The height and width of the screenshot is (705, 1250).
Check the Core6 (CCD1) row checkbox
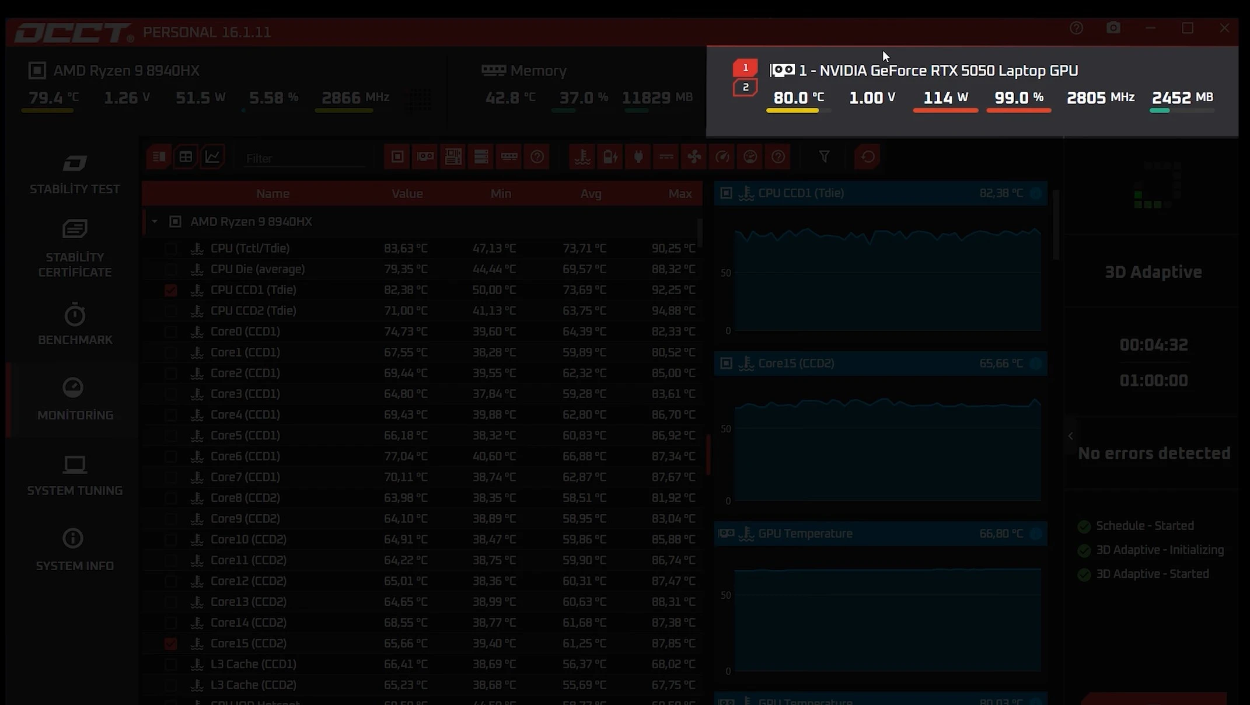[170, 456]
